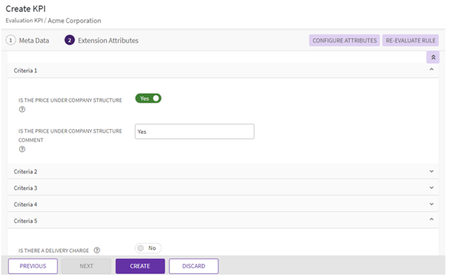Click help icon under price structure label

pyautogui.click(x=22, y=110)
